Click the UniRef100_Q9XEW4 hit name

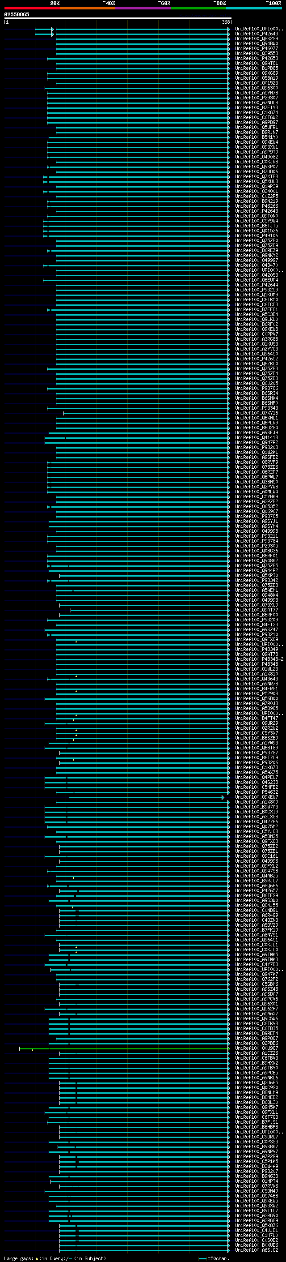tap(257, 142)
